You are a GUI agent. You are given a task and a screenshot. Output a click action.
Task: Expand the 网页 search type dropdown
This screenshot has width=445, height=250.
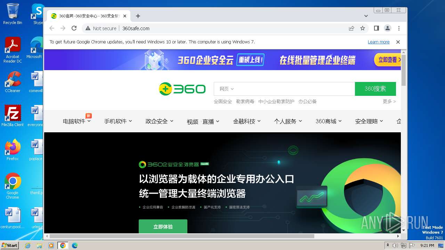(x=227, y=89)
